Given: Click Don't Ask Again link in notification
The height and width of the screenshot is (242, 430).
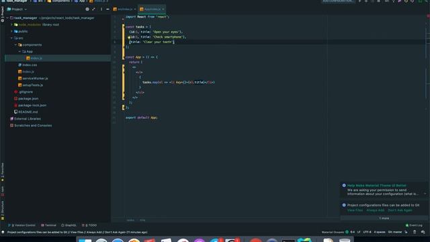Looking at the screenshot, I should pos(400,210).
